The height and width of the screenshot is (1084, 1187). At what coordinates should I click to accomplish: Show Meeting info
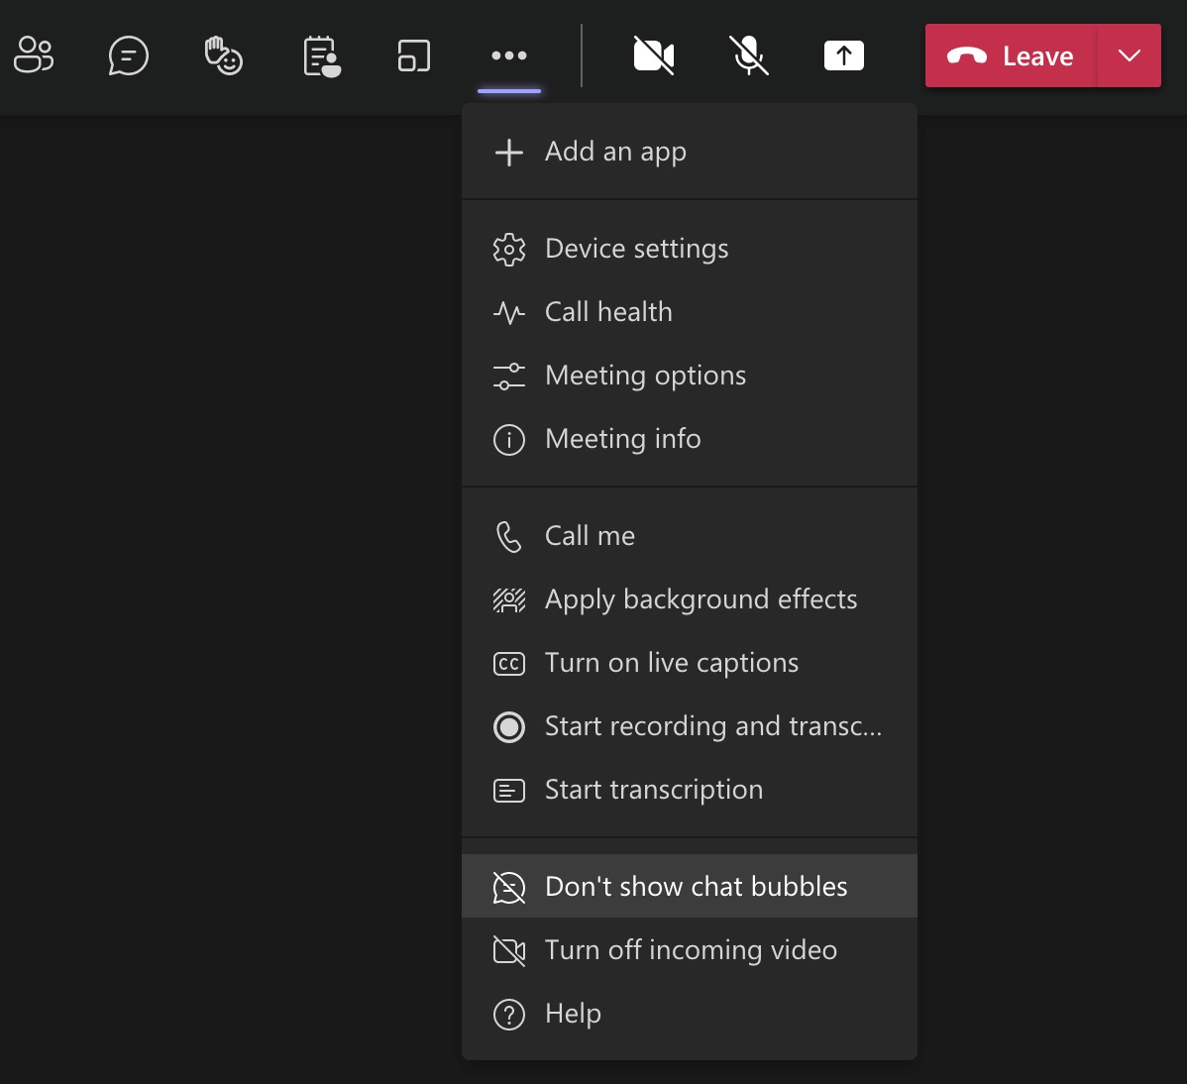690,439
